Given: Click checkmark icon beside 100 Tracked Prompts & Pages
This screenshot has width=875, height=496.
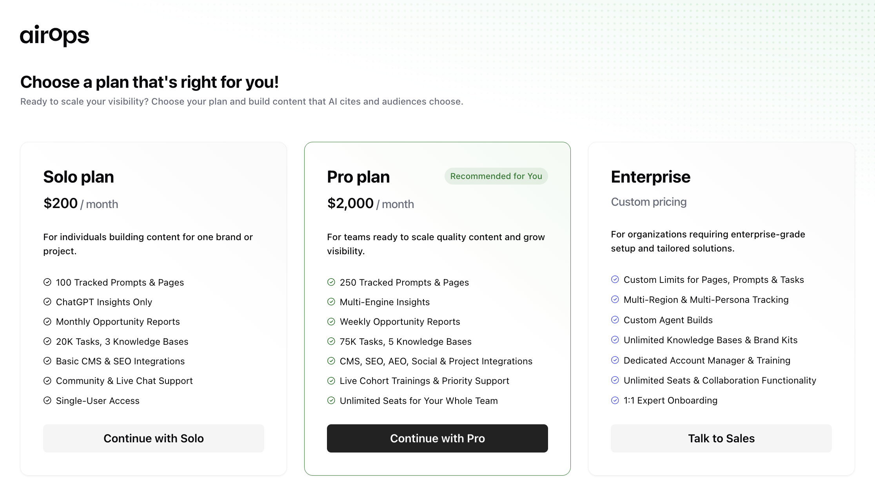Looking at the screenshot, I should pos(47,282).
